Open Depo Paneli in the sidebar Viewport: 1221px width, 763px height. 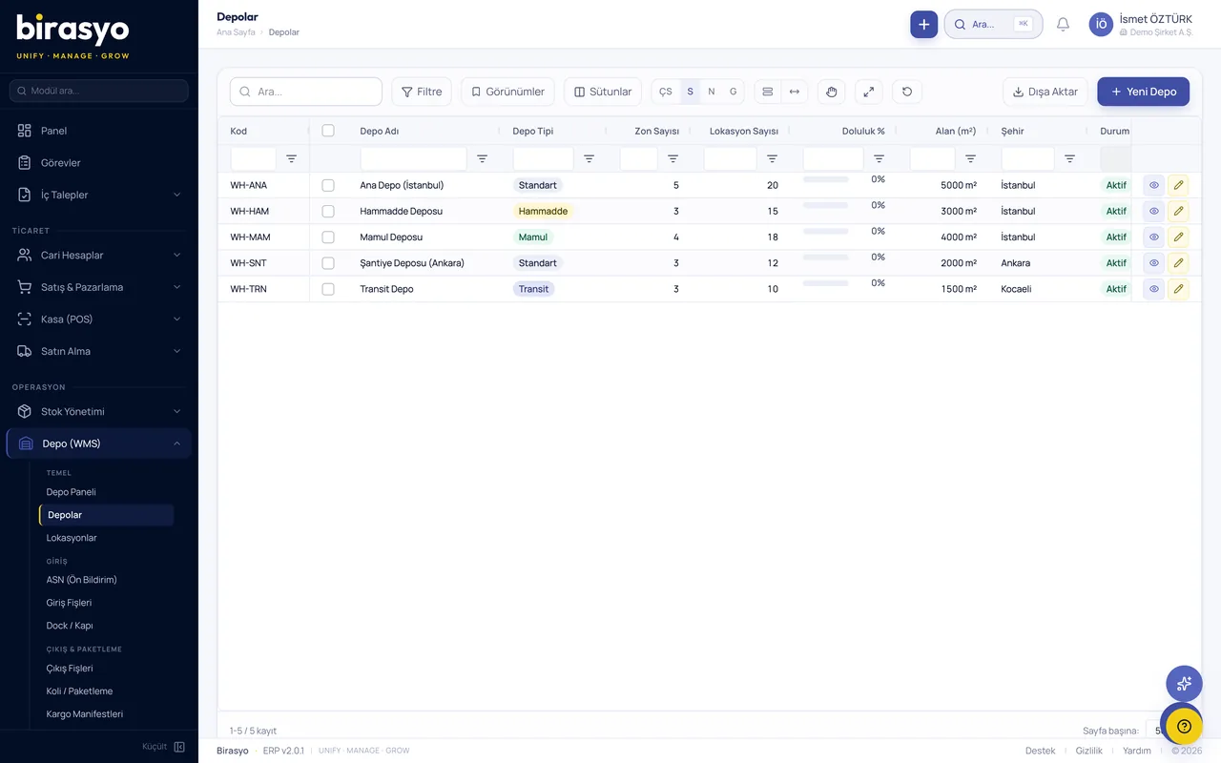tap(71, 492)
